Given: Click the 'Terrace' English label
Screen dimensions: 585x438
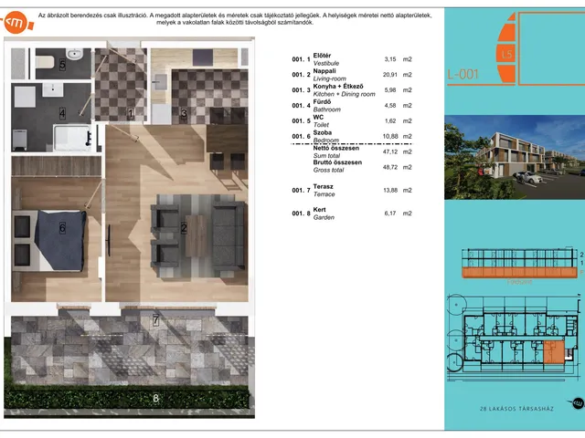Looking at the screenshot, I should 324,194.
